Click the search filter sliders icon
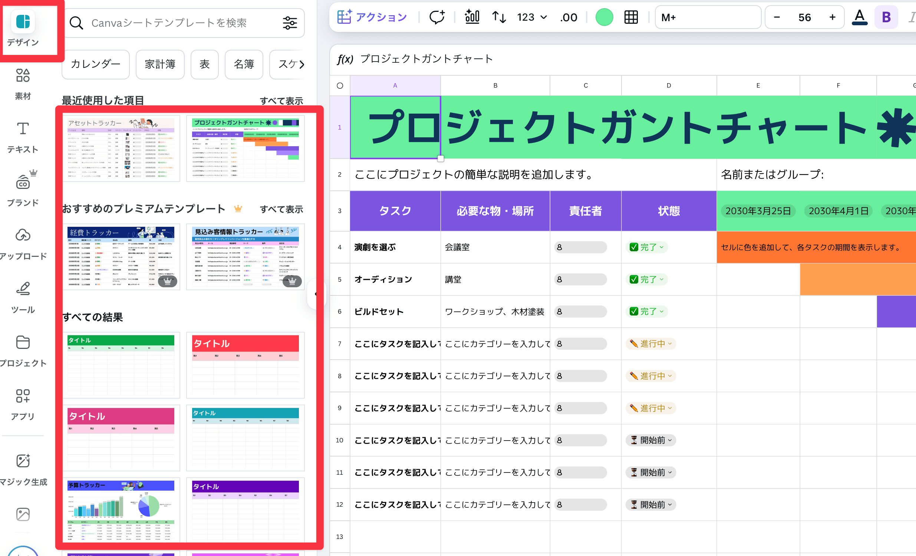This screenshot has height=556, width=916. click(x=290, y=23)
